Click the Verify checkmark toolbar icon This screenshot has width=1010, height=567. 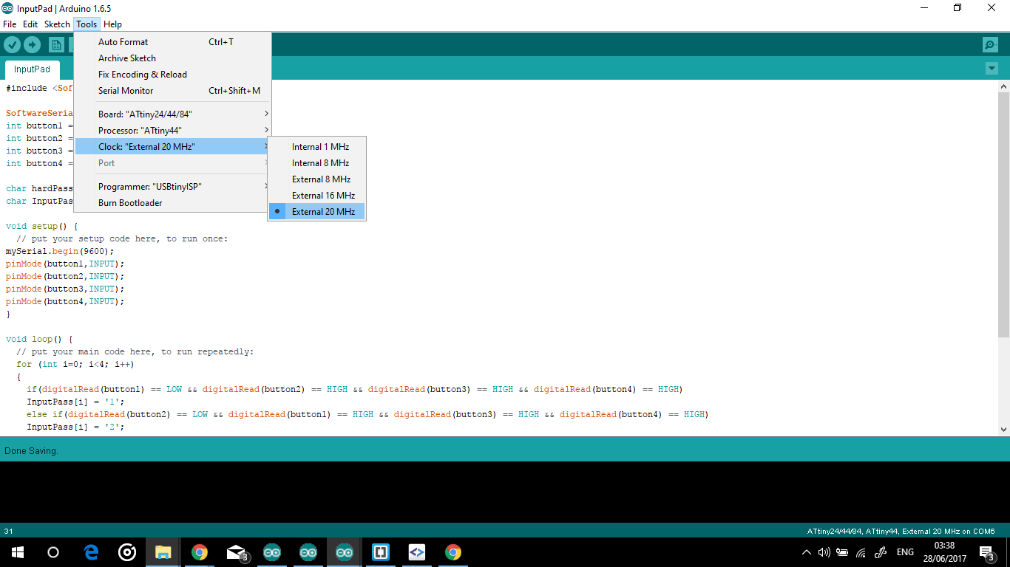12,45
